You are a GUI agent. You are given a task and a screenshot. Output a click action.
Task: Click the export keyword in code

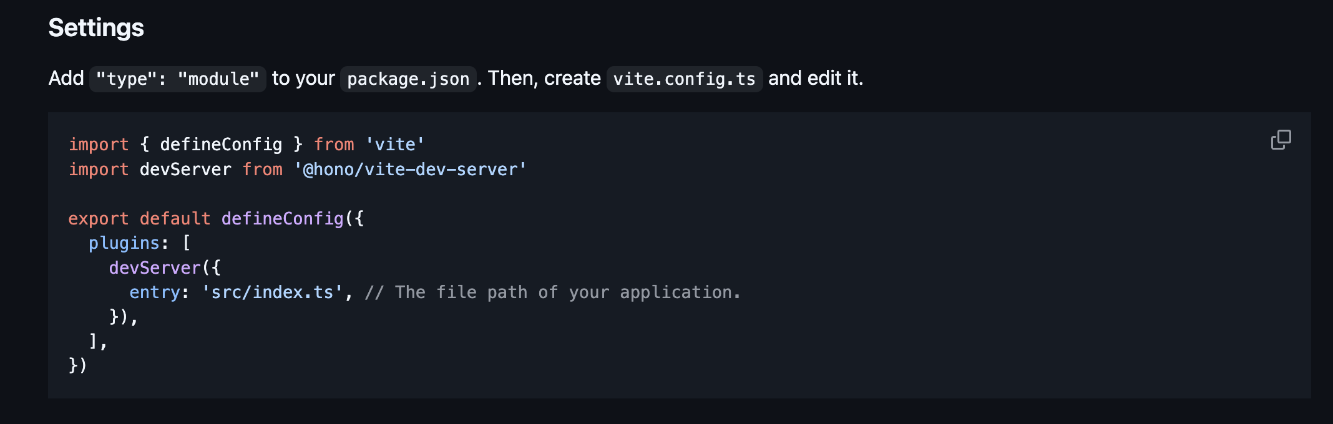98,219
